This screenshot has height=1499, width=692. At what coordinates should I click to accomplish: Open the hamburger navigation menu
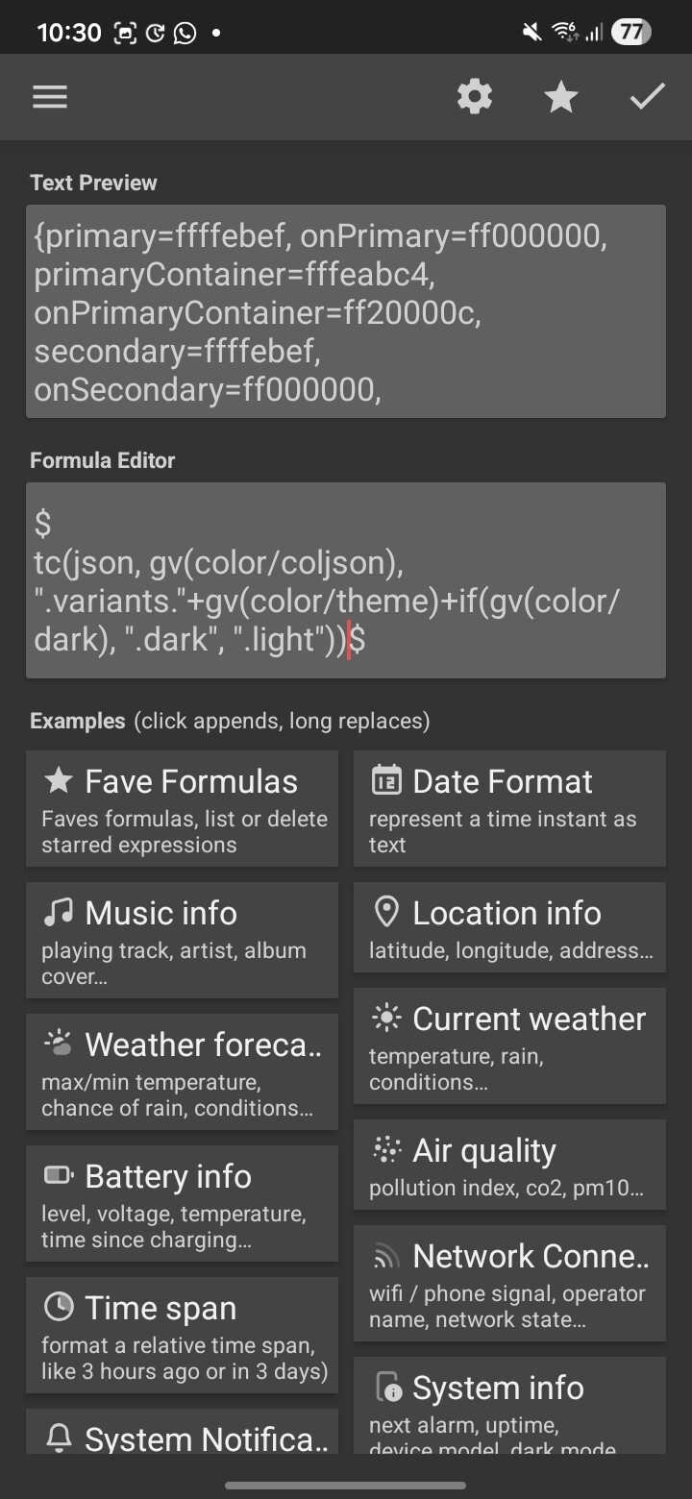pyautogui.click(x=50, y=97)
